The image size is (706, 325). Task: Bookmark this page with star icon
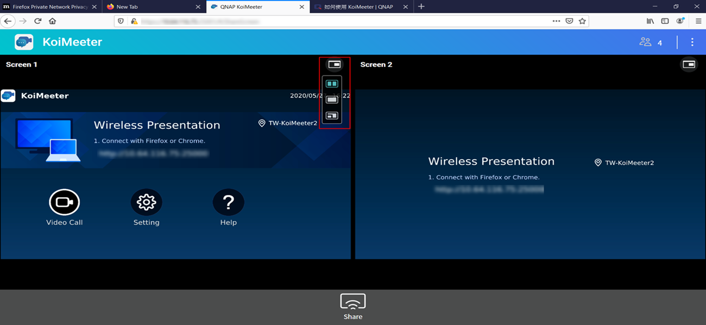click(582, 21)
